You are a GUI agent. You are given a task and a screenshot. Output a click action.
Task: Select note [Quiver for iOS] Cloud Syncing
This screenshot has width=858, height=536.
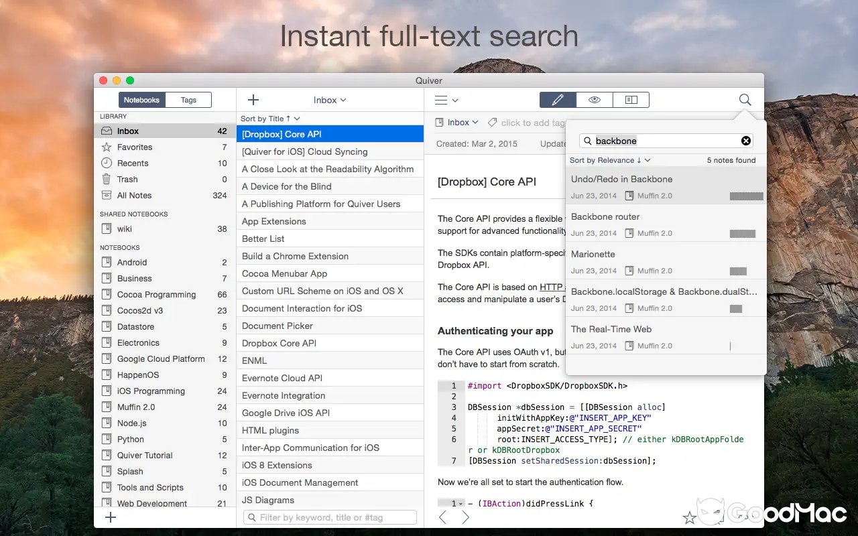[x=330, y=152]
